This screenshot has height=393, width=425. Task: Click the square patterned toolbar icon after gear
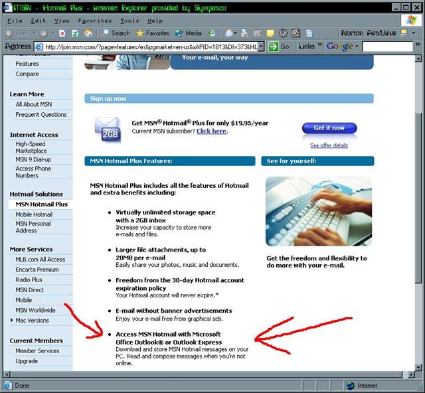(x=296, y=33)
